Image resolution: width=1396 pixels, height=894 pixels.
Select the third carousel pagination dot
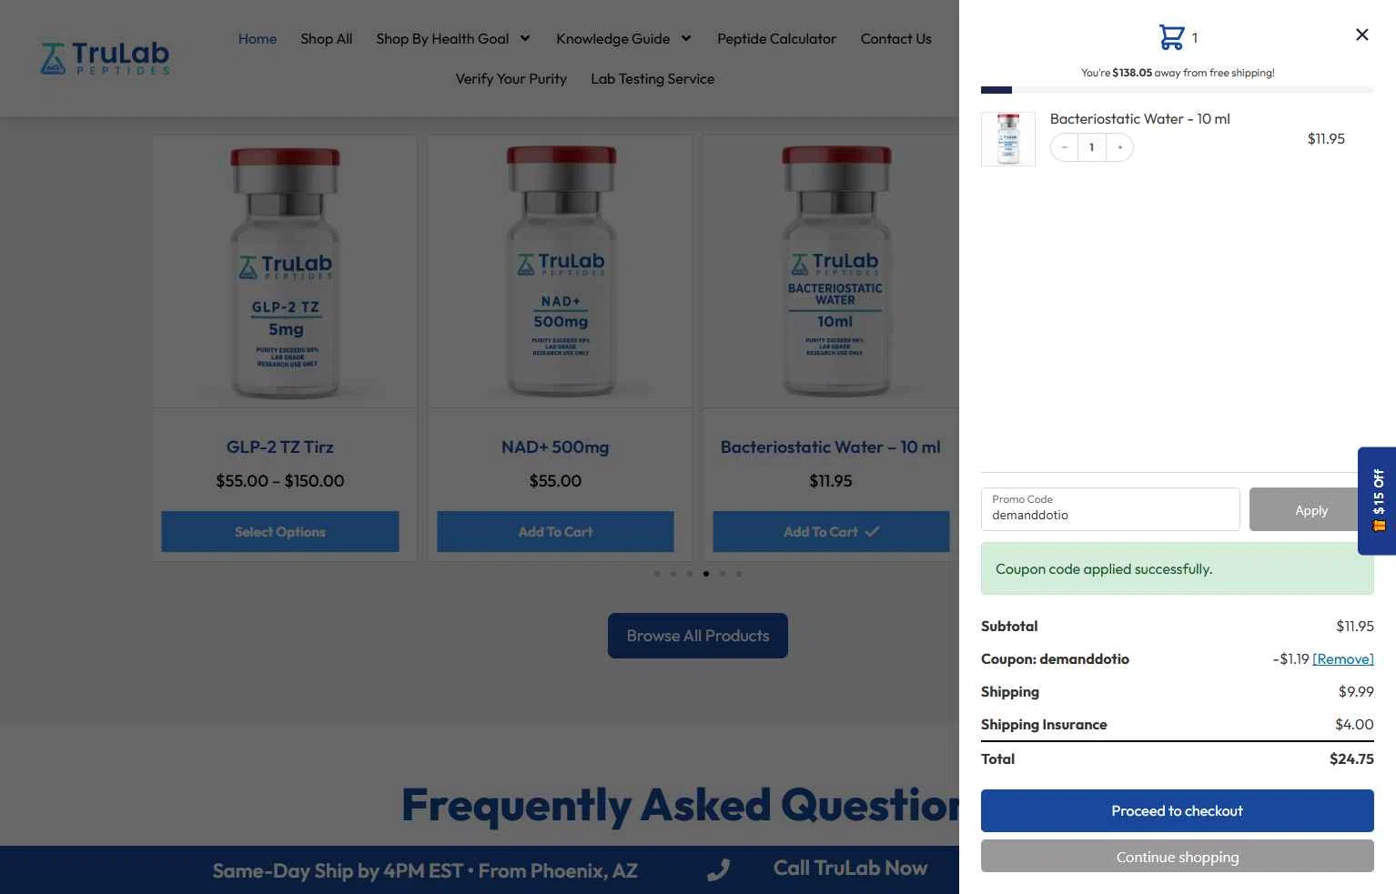690,574
